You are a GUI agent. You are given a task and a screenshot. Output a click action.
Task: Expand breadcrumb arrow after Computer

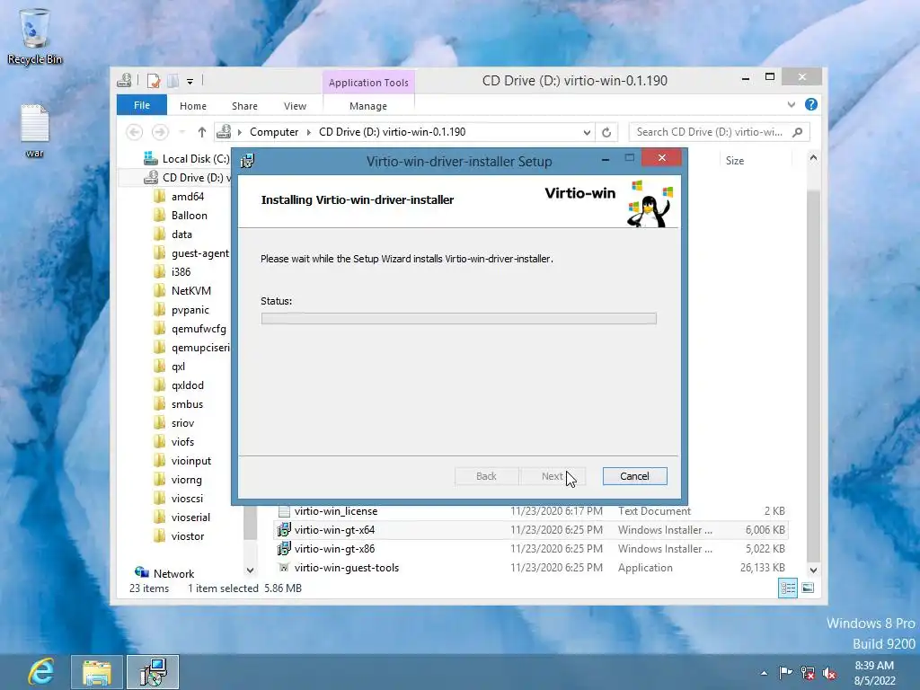tap(309, 132)
